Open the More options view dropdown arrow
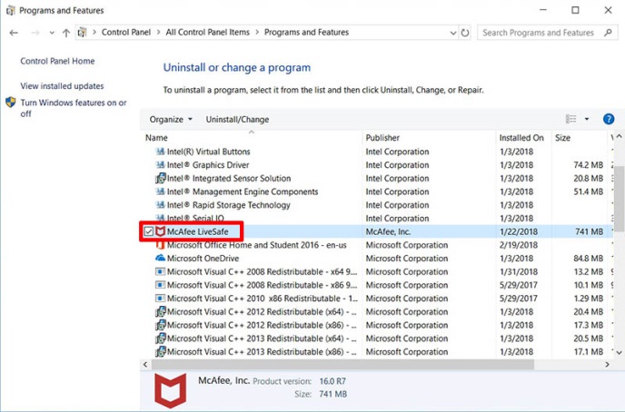This screenshot has width=625, height=412. tap(587, 119)
